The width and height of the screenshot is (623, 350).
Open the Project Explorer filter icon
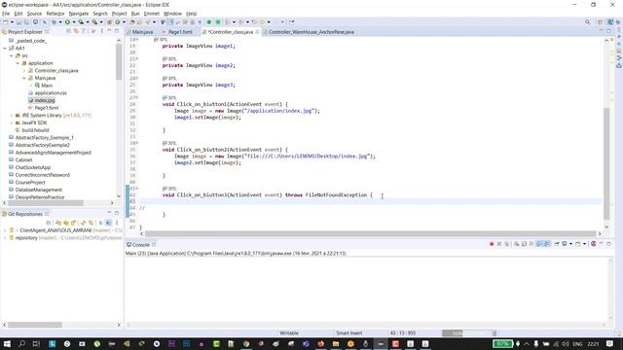(x=84, y=31)
